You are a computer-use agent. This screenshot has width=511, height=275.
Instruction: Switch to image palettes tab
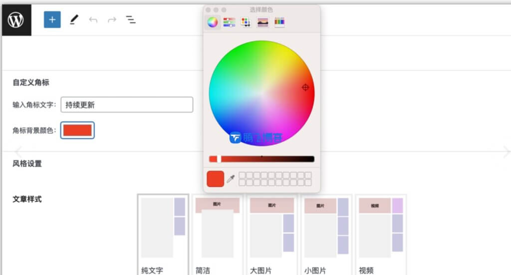coord(262,22)
